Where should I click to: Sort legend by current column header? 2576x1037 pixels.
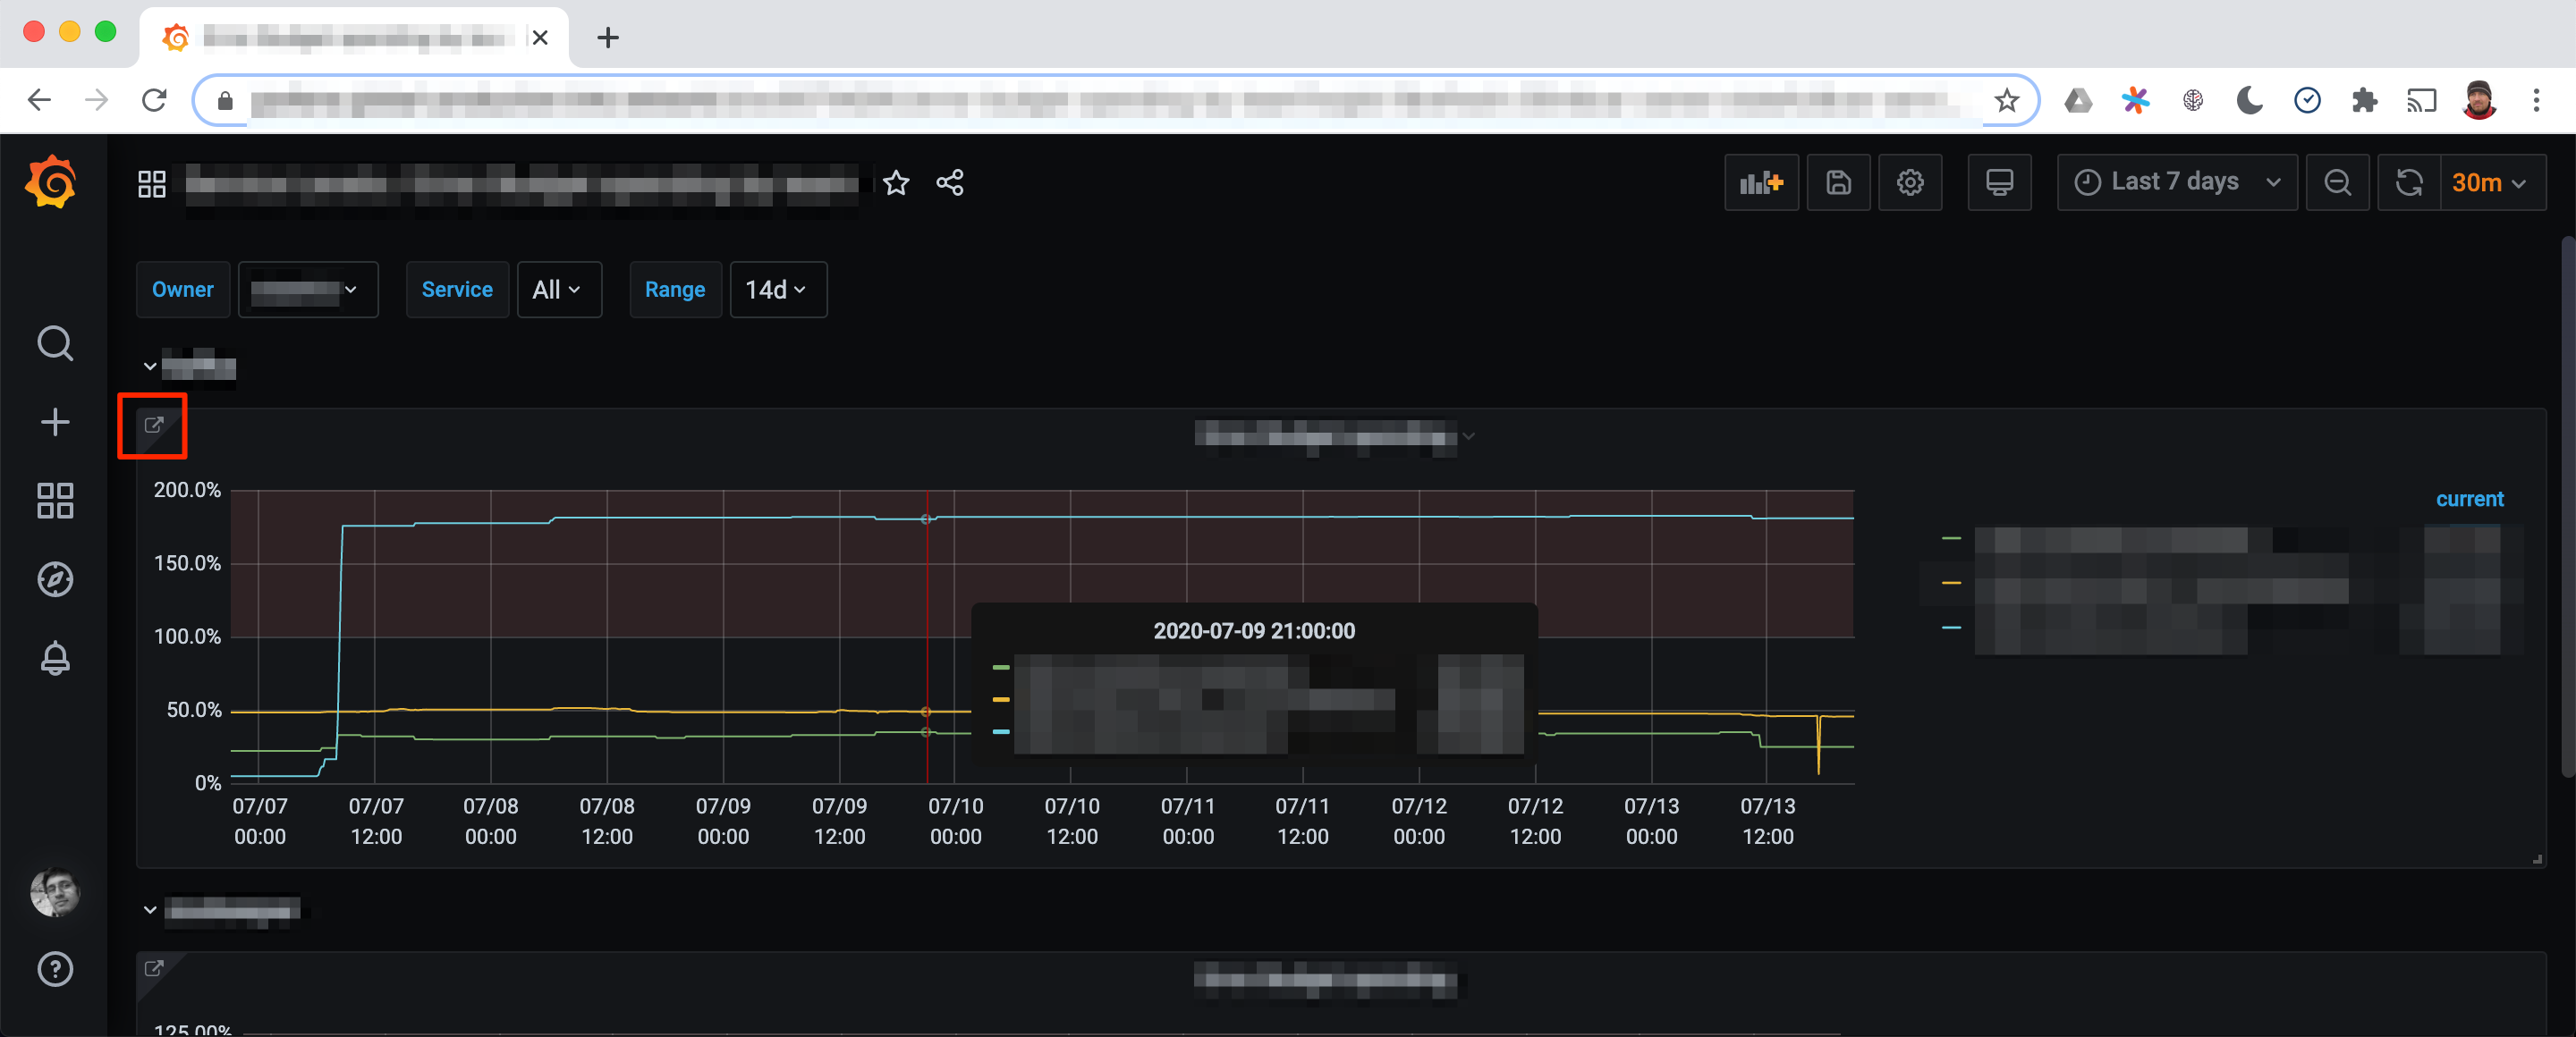point(2468,499)
